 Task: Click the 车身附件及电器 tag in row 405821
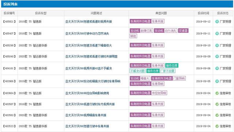pyautogui.click(x=140, y=22)
